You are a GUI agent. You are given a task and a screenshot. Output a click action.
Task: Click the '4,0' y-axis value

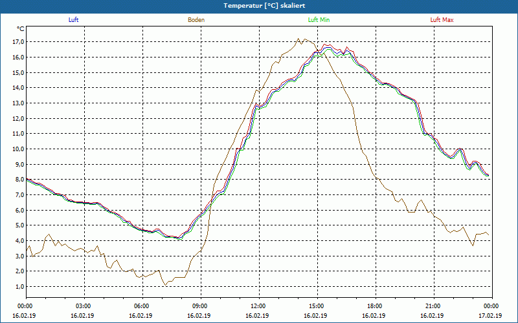pos(20,240)
